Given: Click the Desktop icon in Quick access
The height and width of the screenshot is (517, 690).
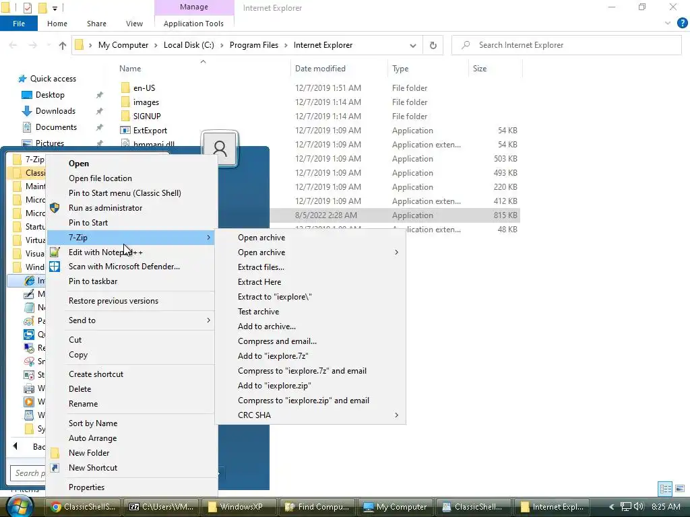Looking at the screenshot, I should coord(27,95).
